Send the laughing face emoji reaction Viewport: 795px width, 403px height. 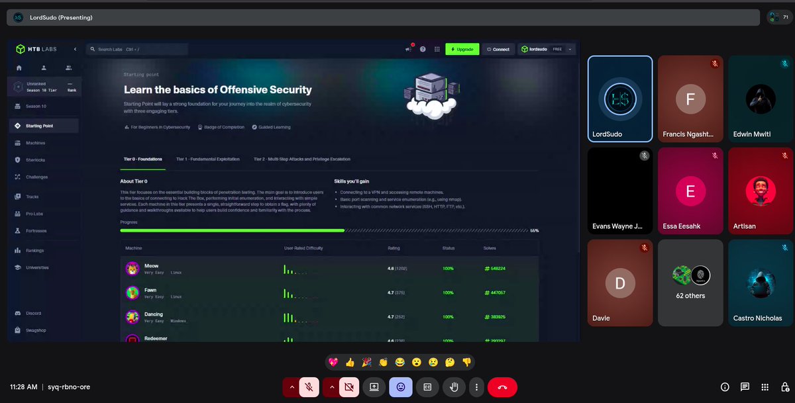click(399, 362)
